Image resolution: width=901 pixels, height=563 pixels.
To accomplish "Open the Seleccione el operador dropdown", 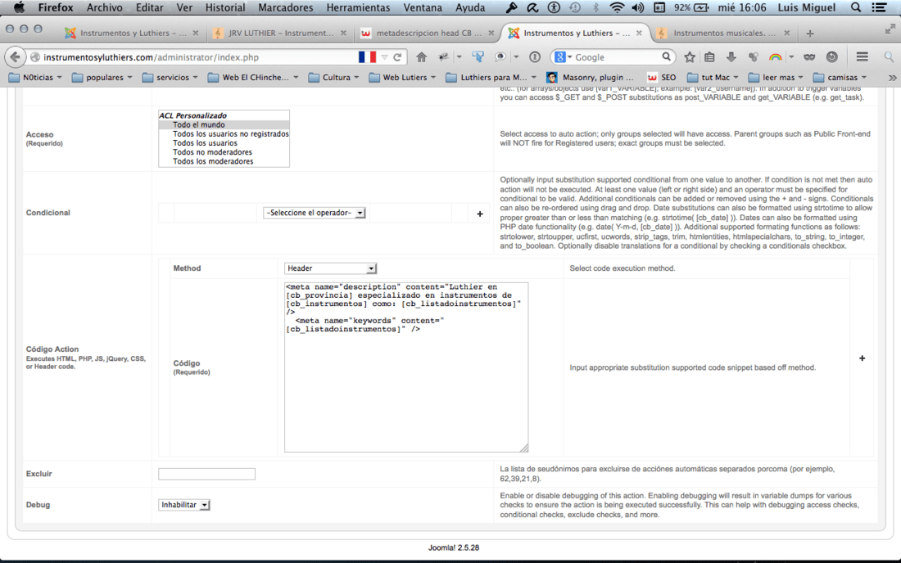I will 314,213.
